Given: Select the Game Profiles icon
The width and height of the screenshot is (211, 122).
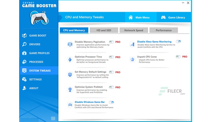Looking at the screenshot, I should pos(24,53).
